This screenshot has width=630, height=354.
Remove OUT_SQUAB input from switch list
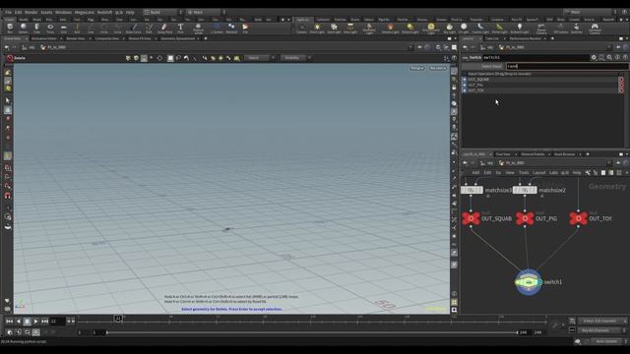tap(621, 80)
